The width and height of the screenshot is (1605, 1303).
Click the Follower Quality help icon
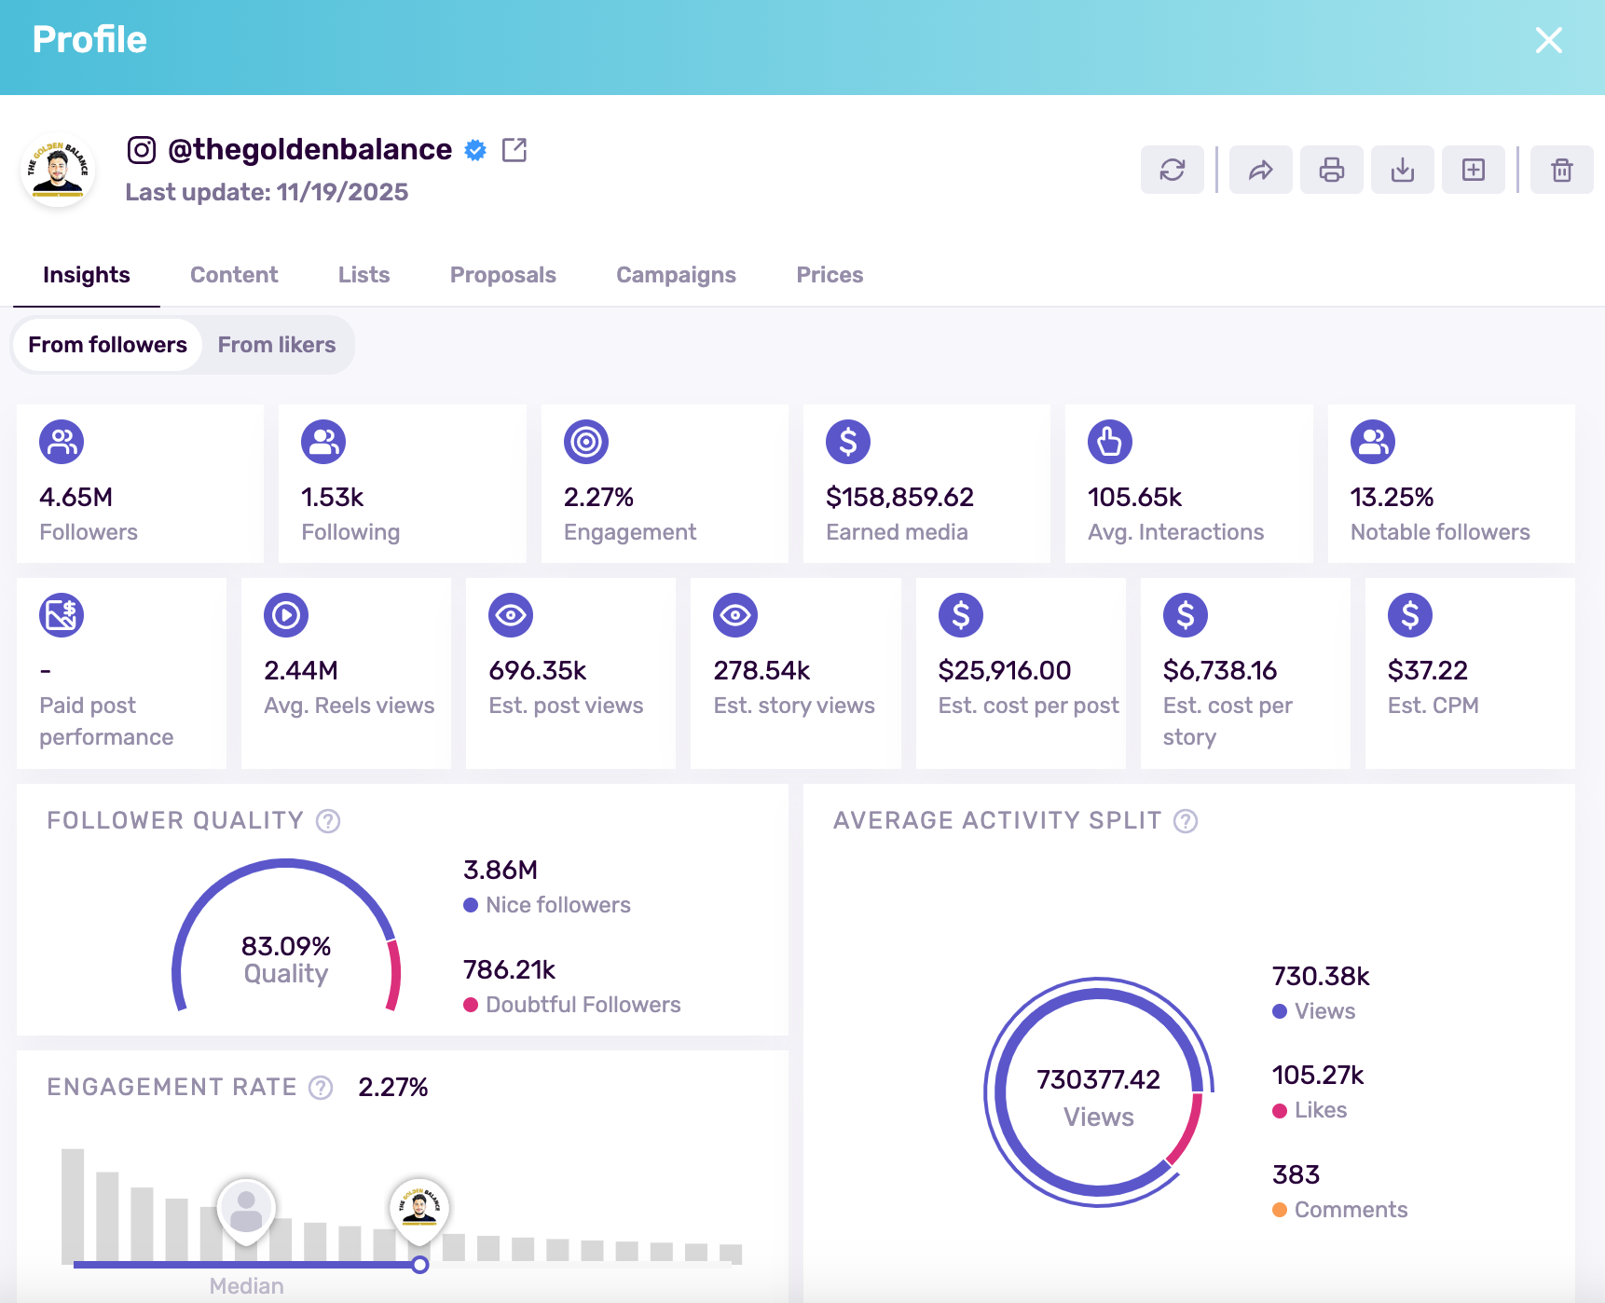click(x=328, y=821)
